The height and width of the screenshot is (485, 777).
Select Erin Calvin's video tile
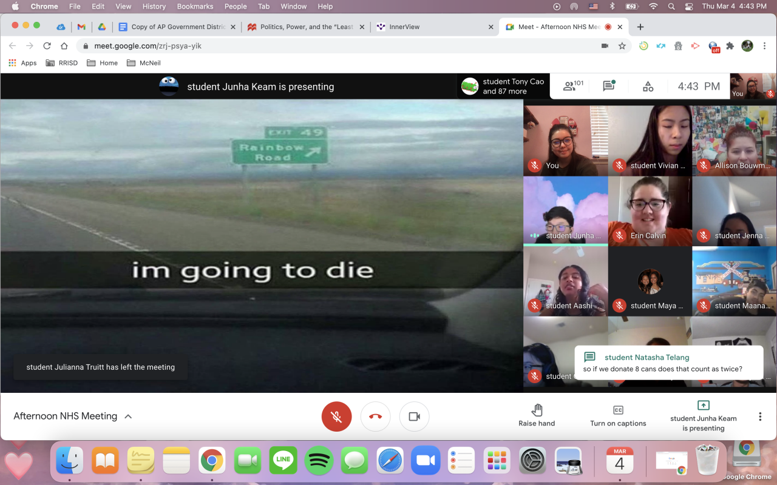(650, 211)
